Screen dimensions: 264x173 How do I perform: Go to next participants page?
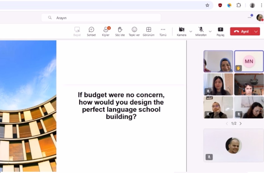[x=241, y=123]
